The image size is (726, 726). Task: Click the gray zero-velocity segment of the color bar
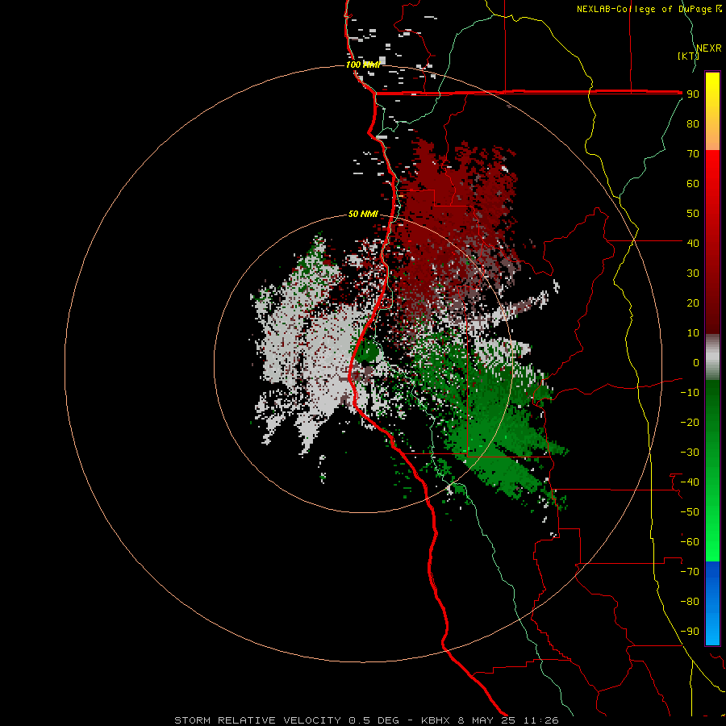(712, 357)
